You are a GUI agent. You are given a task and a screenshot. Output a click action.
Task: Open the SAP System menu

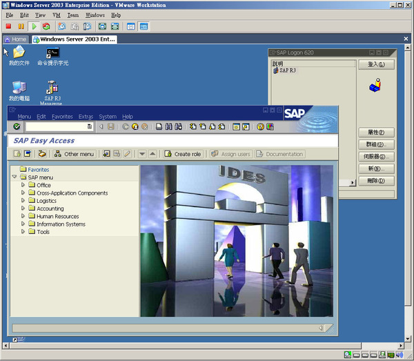click(108, 117)
